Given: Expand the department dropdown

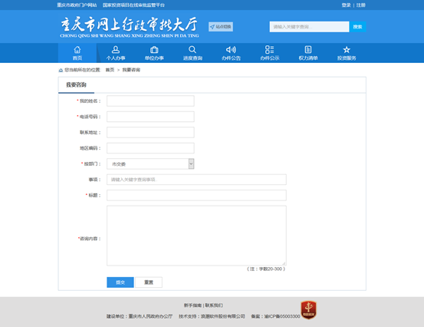Looking at the screenshot, I should coord(191,163).
